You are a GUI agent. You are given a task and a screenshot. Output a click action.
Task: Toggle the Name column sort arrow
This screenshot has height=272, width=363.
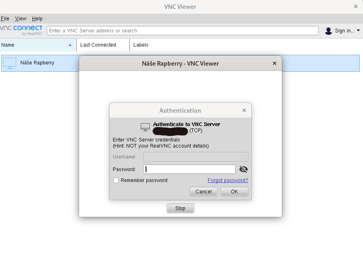click(x=70, y=45)
